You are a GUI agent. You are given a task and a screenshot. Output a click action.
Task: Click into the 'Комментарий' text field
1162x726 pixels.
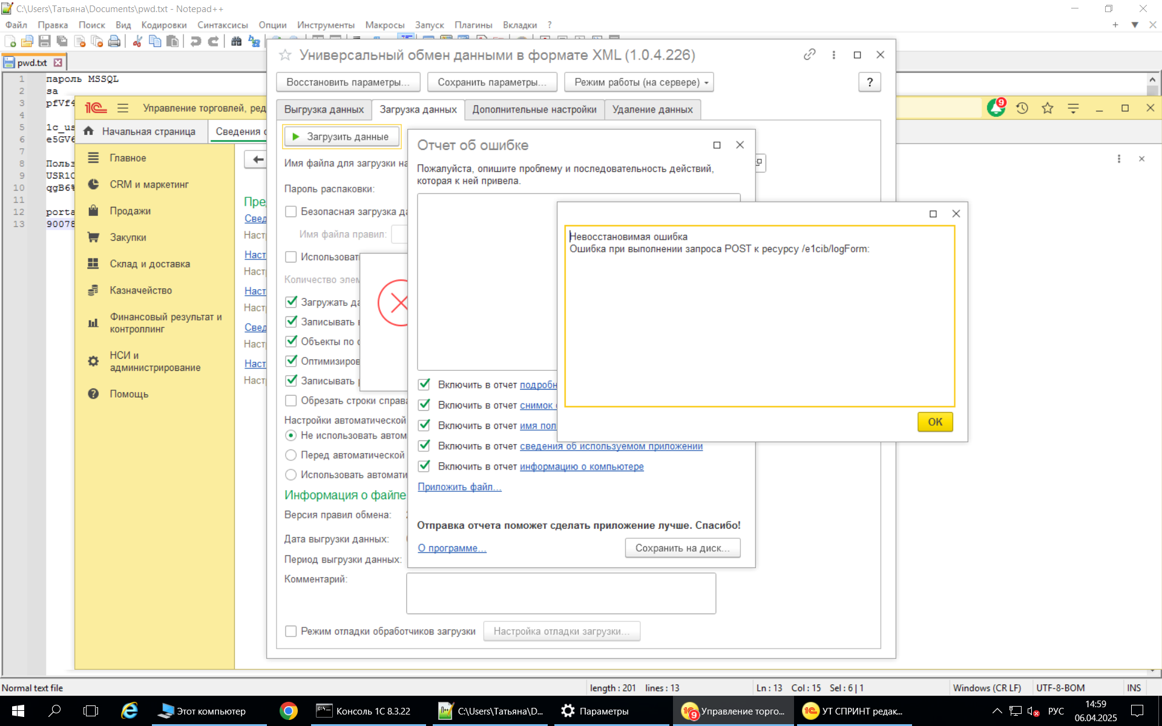[561, 594]
